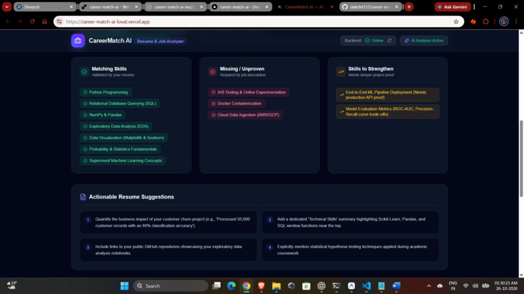524x294 pixels.
Task: Open Microsoft Edge from the taskbar
Action: point(231,286)
